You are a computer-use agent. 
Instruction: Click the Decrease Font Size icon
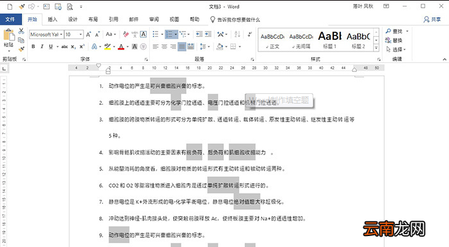tap(97, 35)
